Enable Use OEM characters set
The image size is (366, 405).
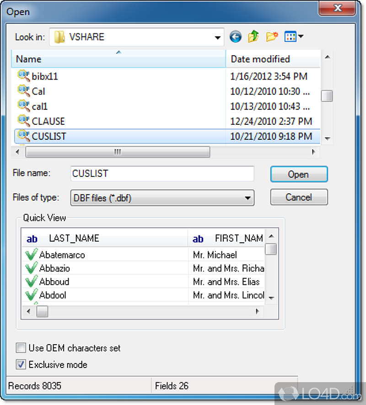(x=21, y=348)
